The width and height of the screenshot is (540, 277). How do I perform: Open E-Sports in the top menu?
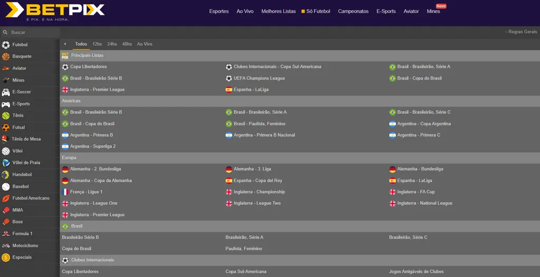coord(386,12)
